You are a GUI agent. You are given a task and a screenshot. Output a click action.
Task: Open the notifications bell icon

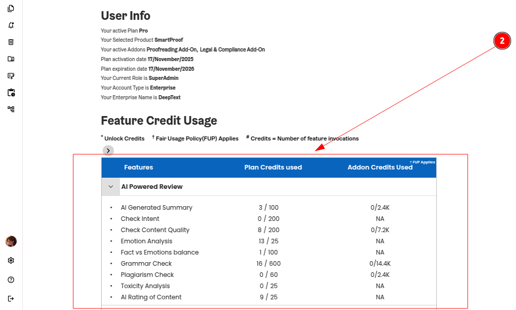coord(11,25)
